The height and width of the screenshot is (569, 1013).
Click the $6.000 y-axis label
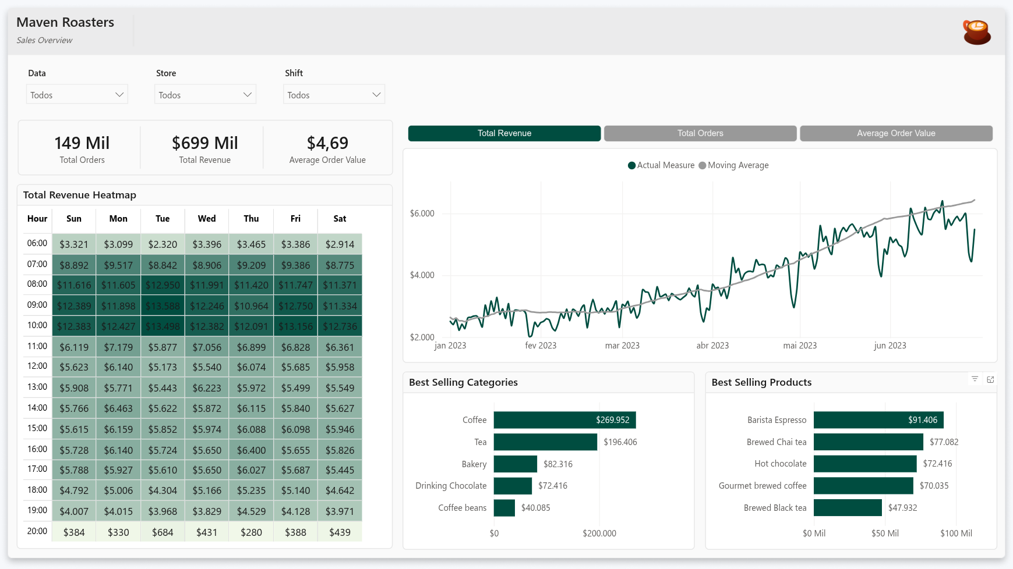[x=422, y=214]
